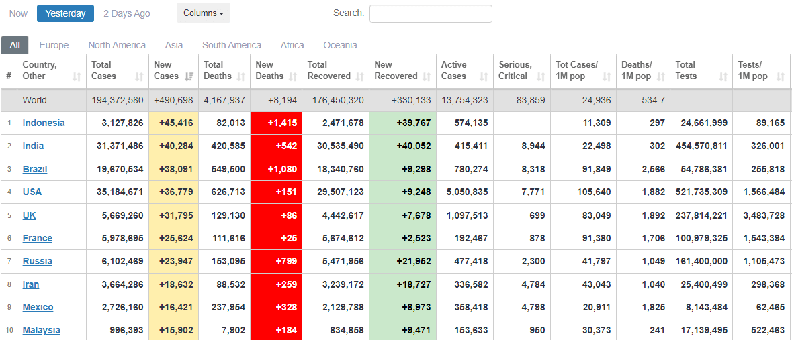The image size is (792, 340).
Task: Click sort icon in New Deaths header
Action: pyautogui.click(x=292, y=76)
